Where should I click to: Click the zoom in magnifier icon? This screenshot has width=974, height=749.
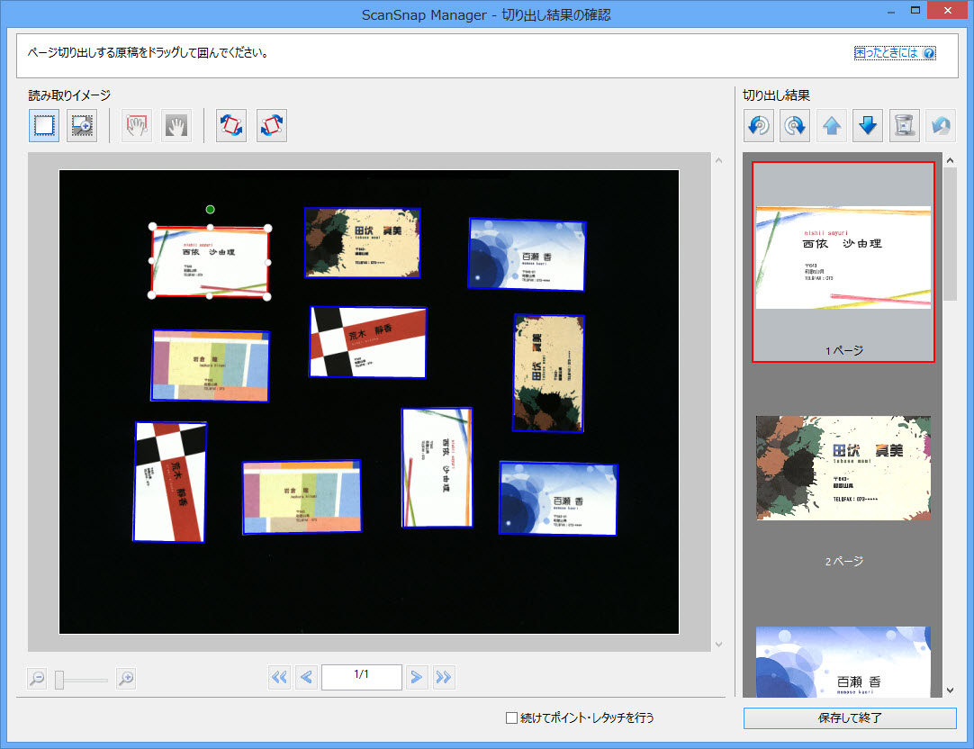point(126,679)
